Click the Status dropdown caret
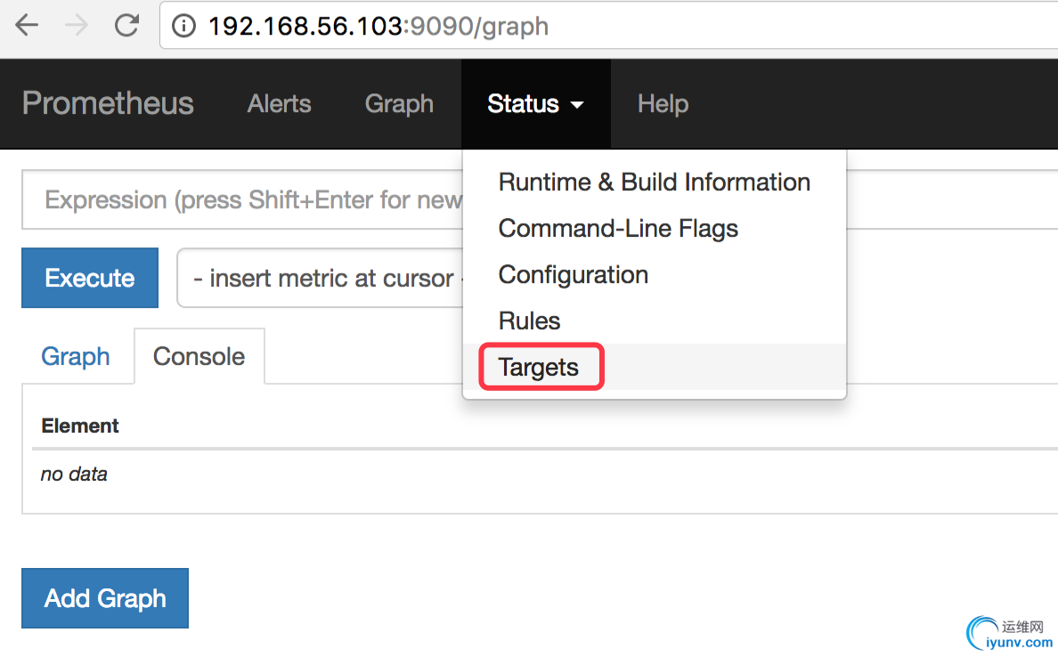Image resolution: width=1058 pixels, height=657 pixels. tap(577, 105)
